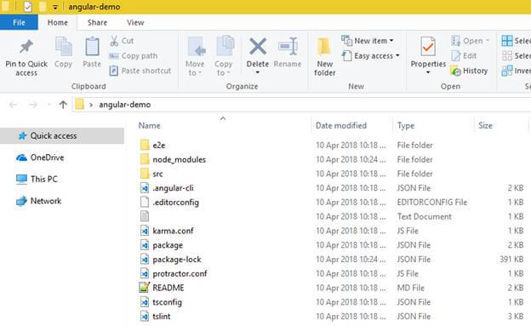The height and width of the screenshot is (326, 531).
Task: Select OneDrive in the navigation pane
Action: [x=47, y=157]
